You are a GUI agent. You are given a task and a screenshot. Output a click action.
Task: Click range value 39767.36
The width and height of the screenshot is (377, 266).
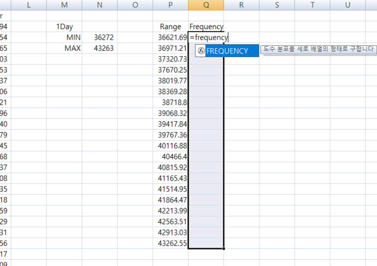click(171, 135)
